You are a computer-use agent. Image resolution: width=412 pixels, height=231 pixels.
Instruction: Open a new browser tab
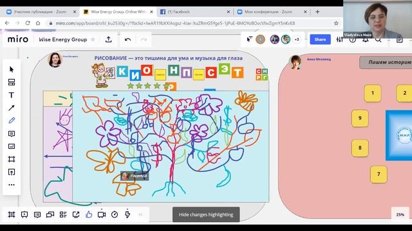pos(317,12)
